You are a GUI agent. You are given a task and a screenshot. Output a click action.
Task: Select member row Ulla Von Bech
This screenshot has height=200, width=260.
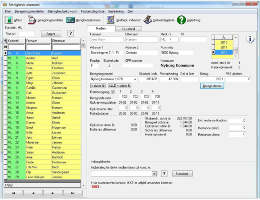(x=44, y=167)
